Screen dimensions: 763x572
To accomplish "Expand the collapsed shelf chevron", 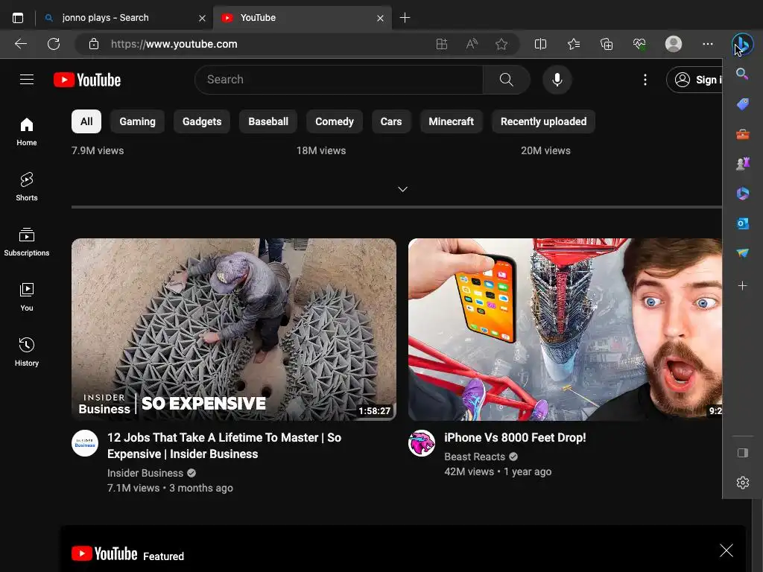I will [403, 189].
